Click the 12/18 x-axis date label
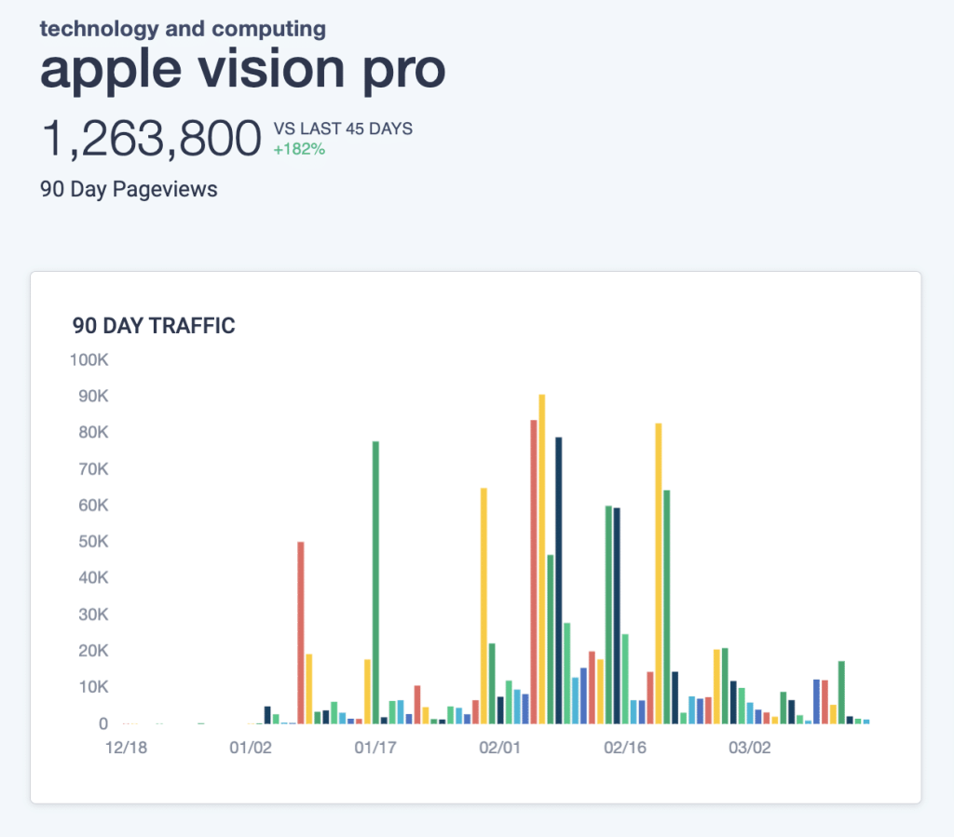 (126, 747)
